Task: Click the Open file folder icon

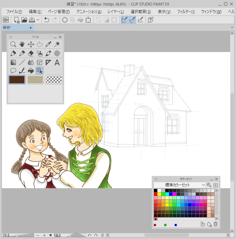Action: [x=24, y=20]
